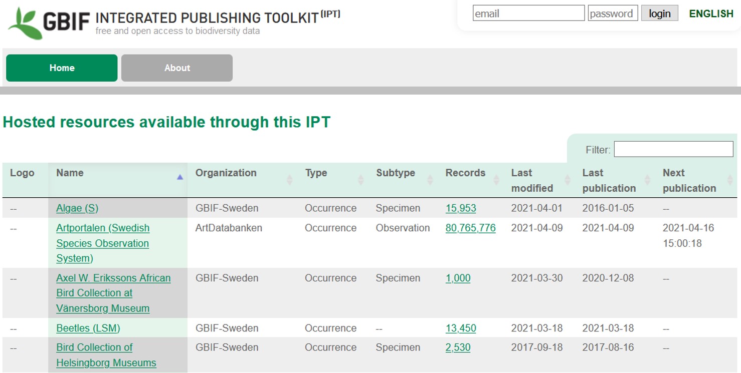Sort by Last publication column arrows

tap(647, 180)
